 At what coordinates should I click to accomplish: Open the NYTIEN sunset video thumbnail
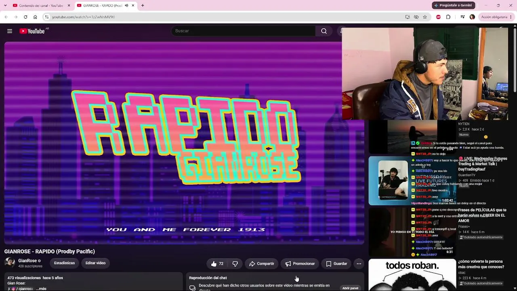[412, 137]
